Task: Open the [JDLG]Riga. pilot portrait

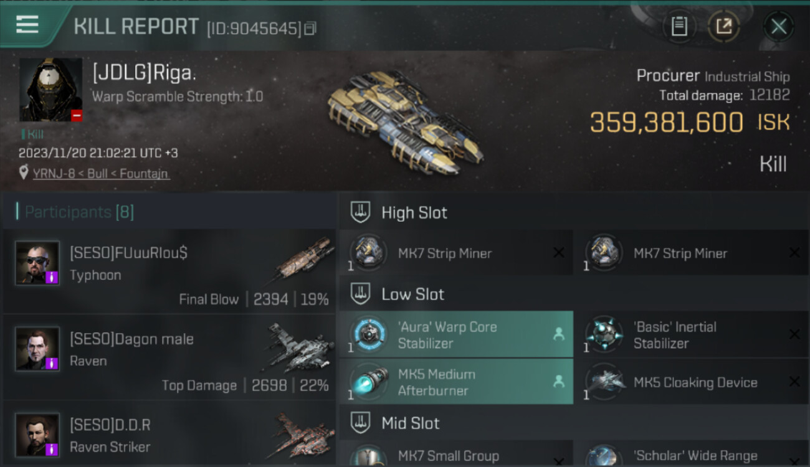Action: click(50, 90)
